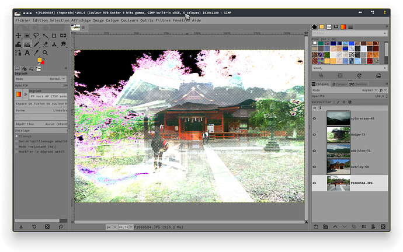Screen dimensions: 403x252
Task: Enable Mode instantané (Maj) checkbox
Action: click(x=17, y=146)
